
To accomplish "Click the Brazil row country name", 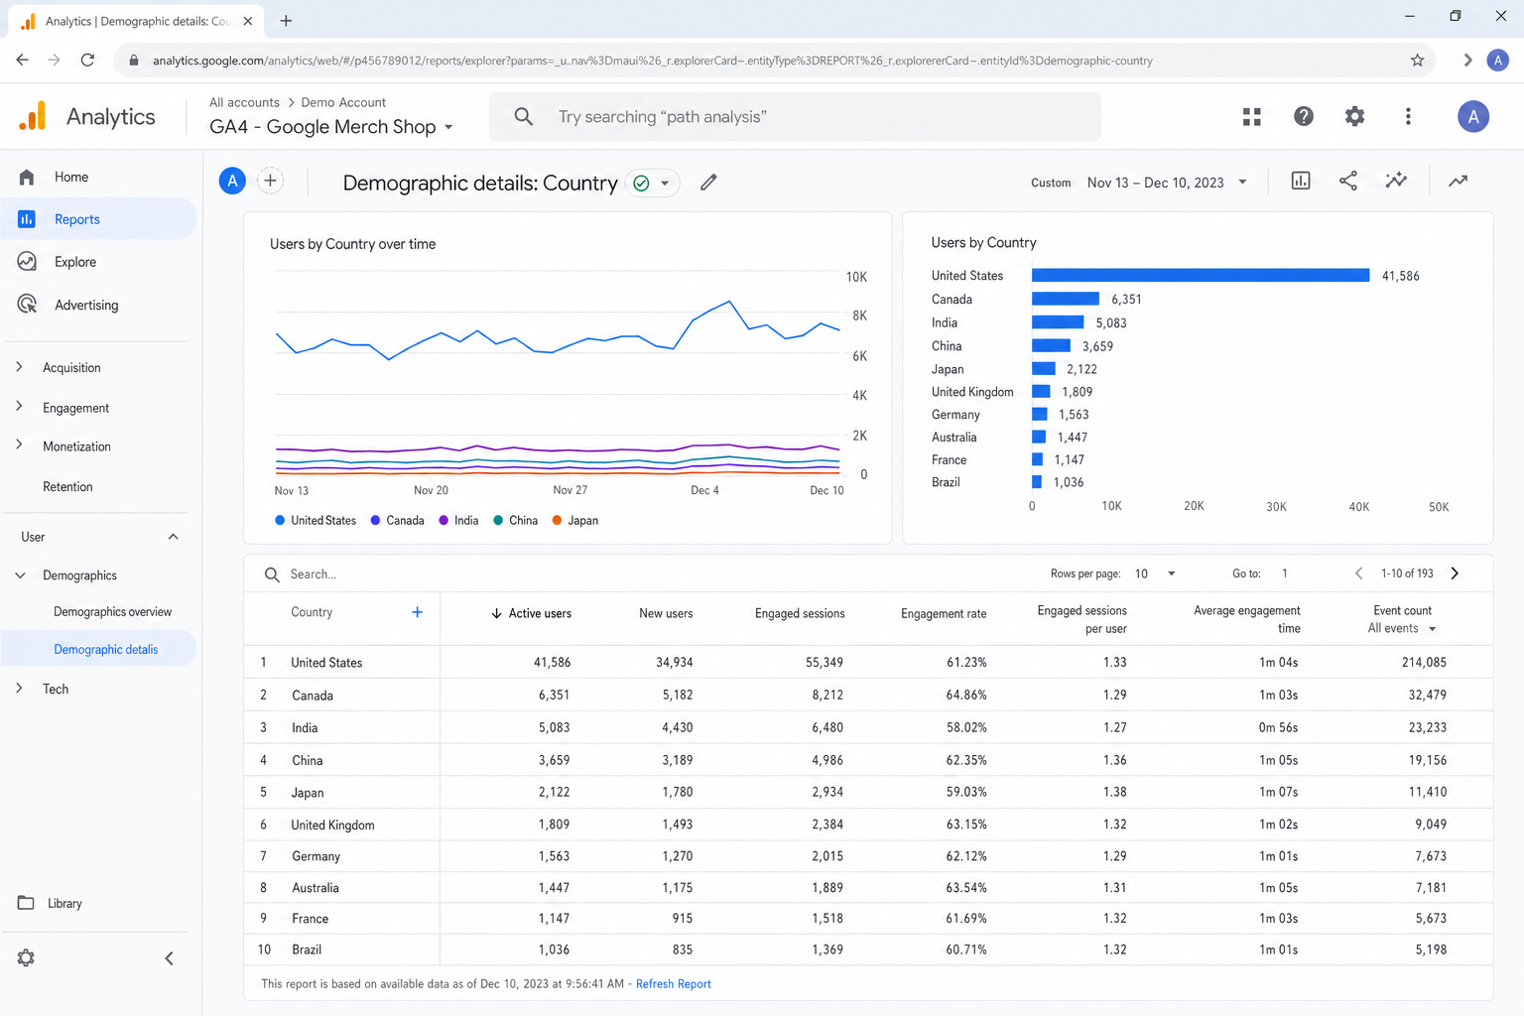I will pyautogui.click(x=307, y=950).
